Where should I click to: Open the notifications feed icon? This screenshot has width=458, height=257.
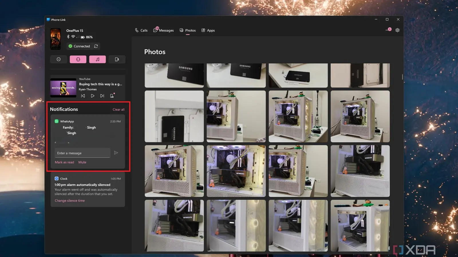coord(388,29)
